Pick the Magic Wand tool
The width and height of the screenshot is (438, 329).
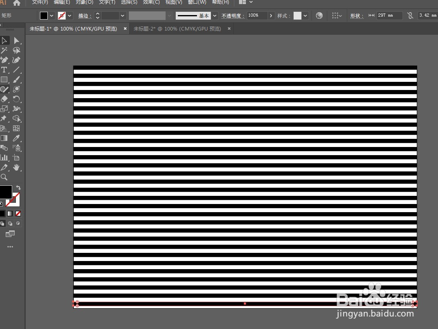coord(4,50)
